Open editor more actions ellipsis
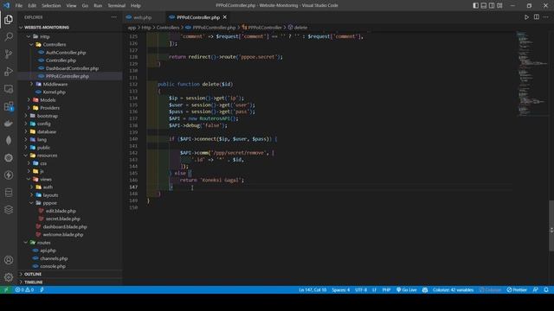 tap(546, 17)
